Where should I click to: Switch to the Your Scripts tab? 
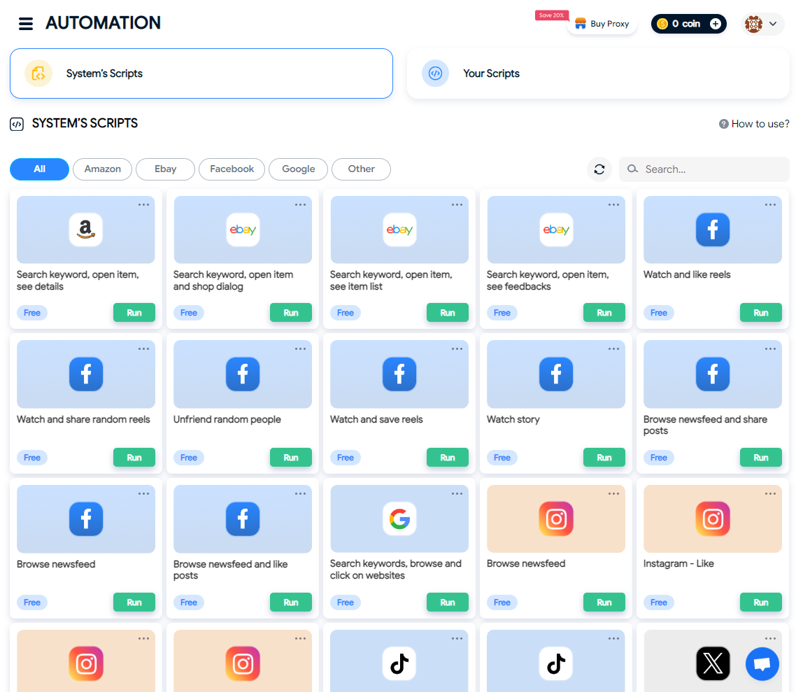[598, 73]
